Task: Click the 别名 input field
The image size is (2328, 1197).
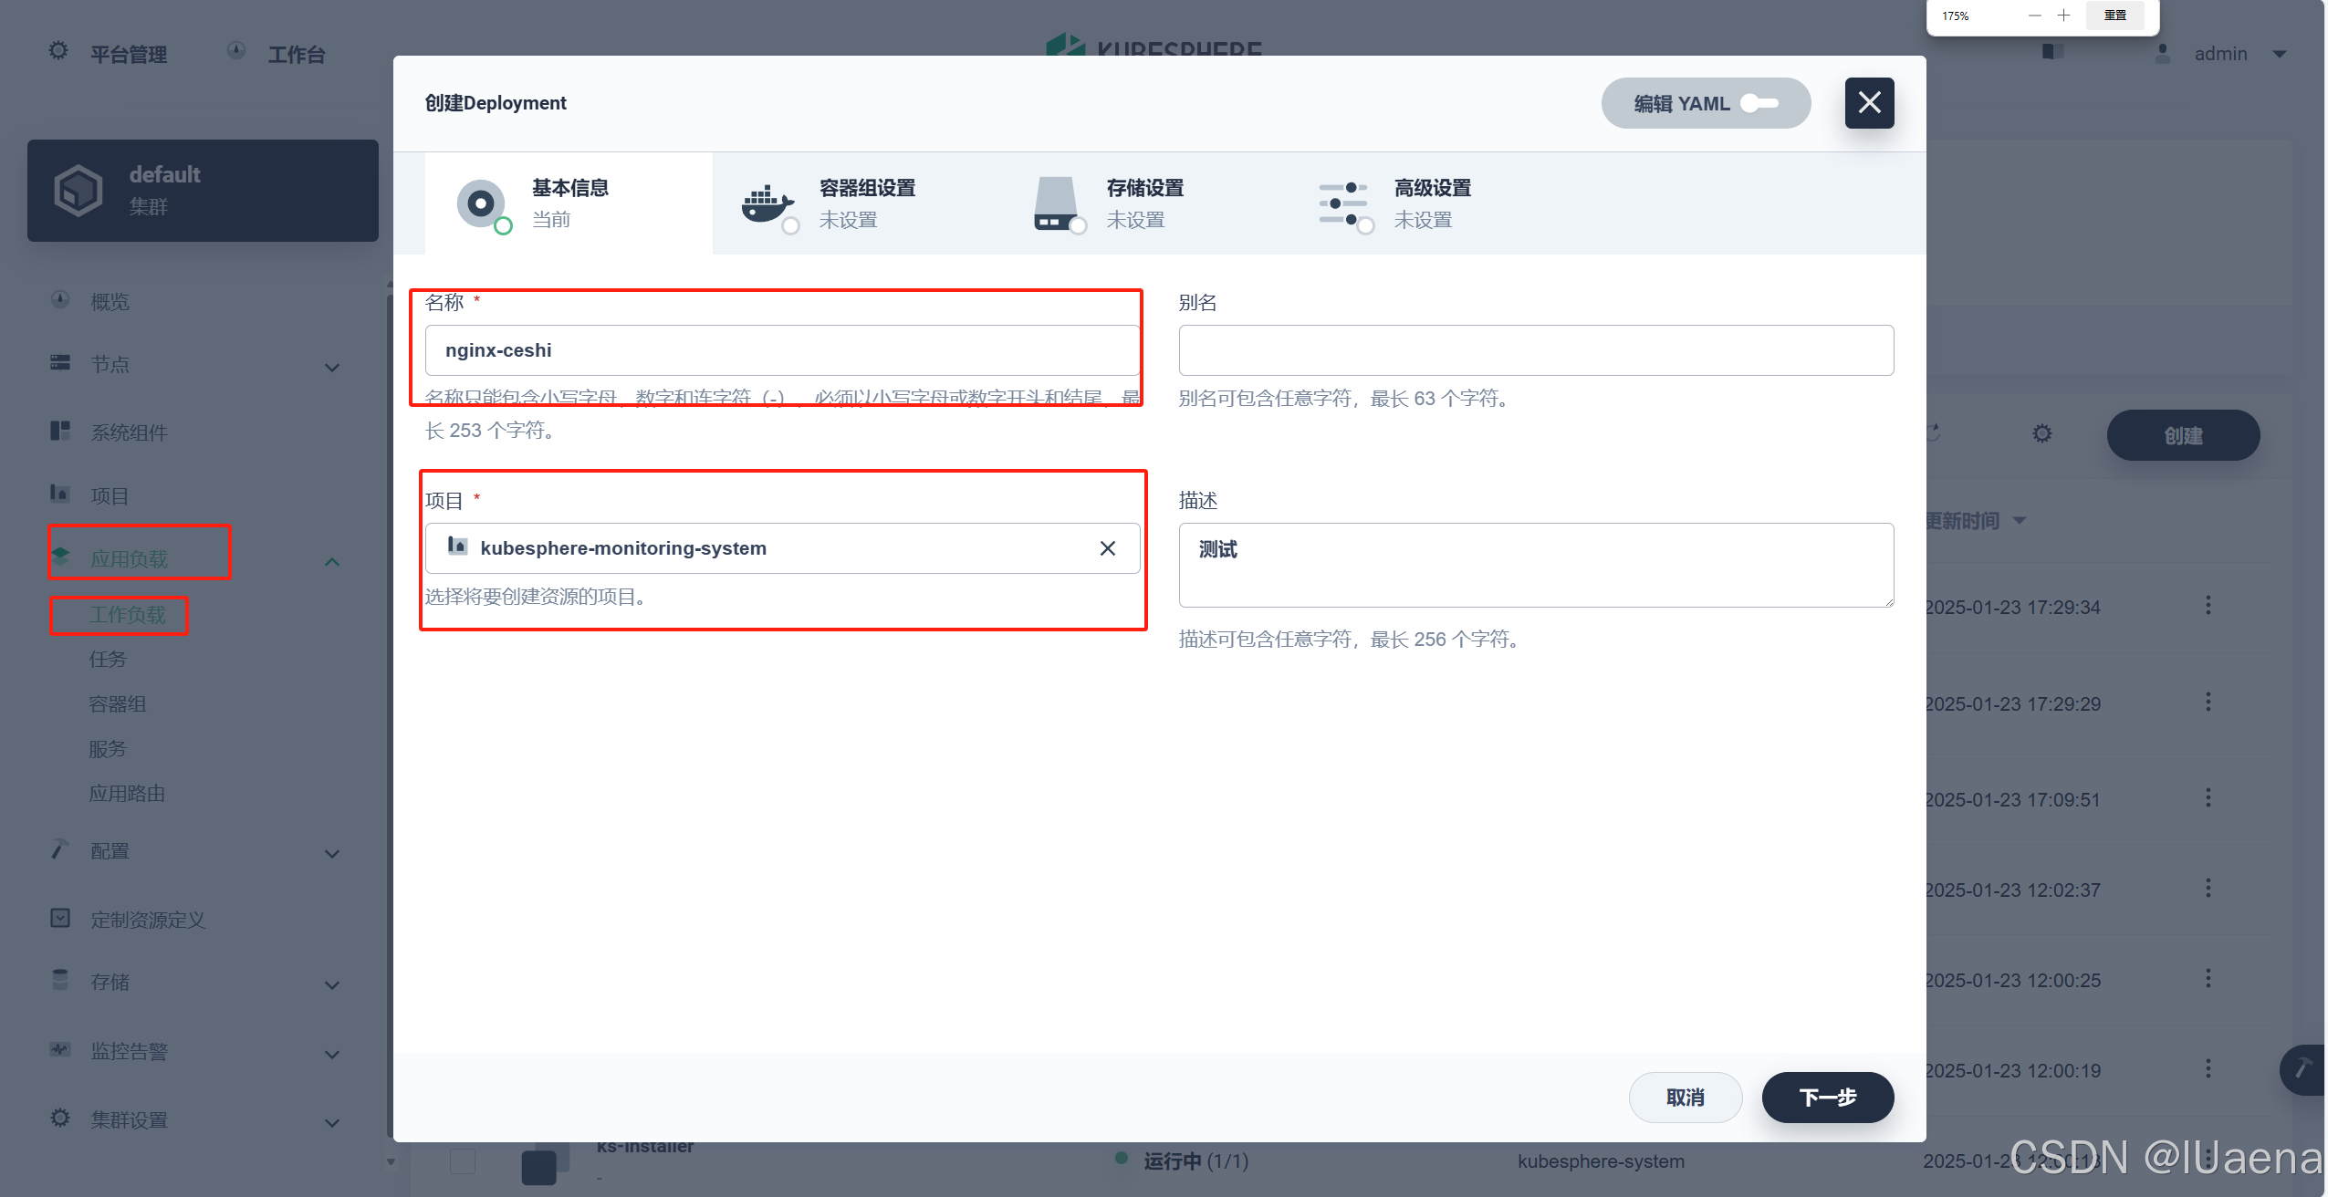Action: pos(1536,350)
